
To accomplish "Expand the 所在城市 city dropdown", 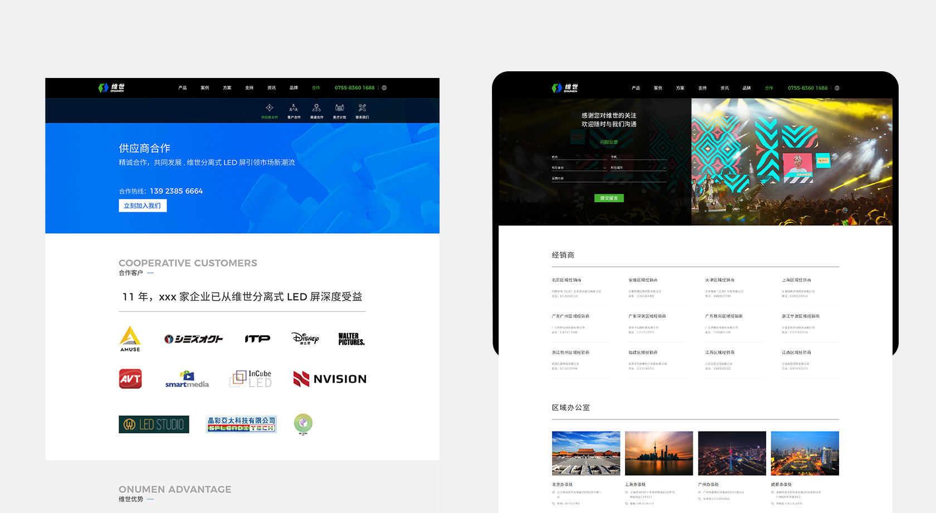I will 638,168.
